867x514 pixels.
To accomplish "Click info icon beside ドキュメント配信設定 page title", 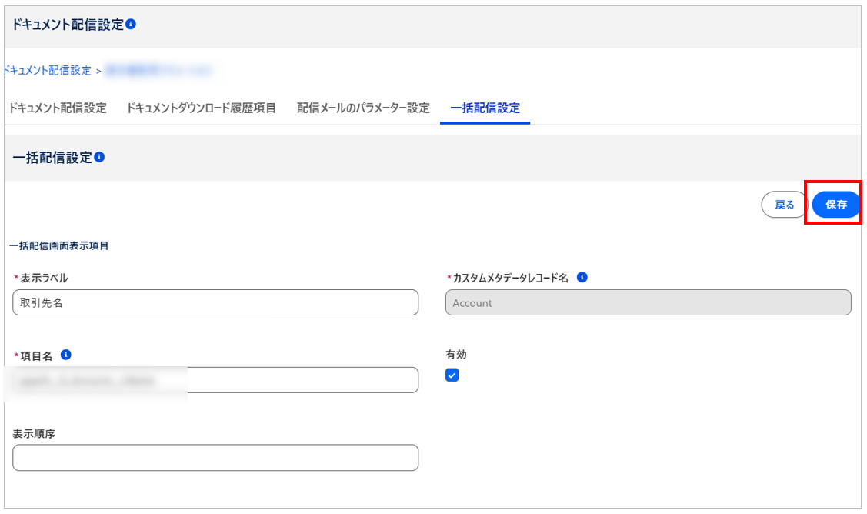I will 131,25.
